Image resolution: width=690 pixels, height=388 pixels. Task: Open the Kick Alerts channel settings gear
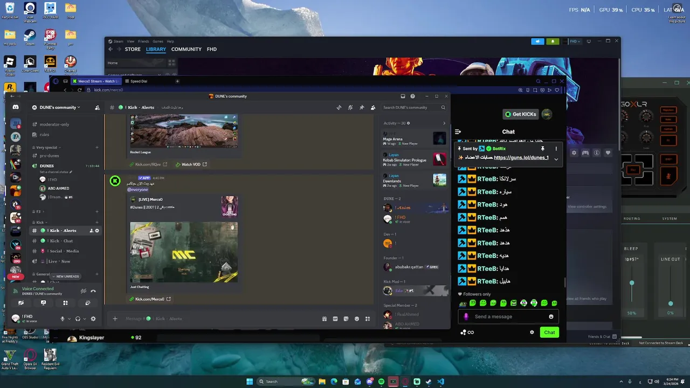97,231
